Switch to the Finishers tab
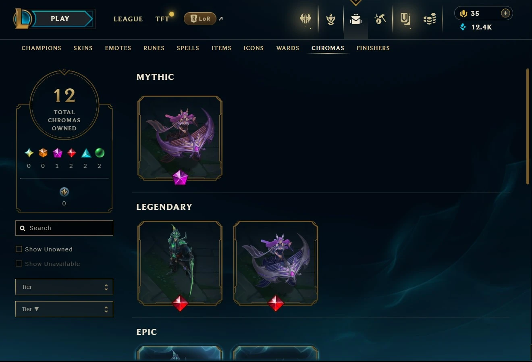Viewport: 532px width, 362px height. pyautogui.click(x=373, y=48)
